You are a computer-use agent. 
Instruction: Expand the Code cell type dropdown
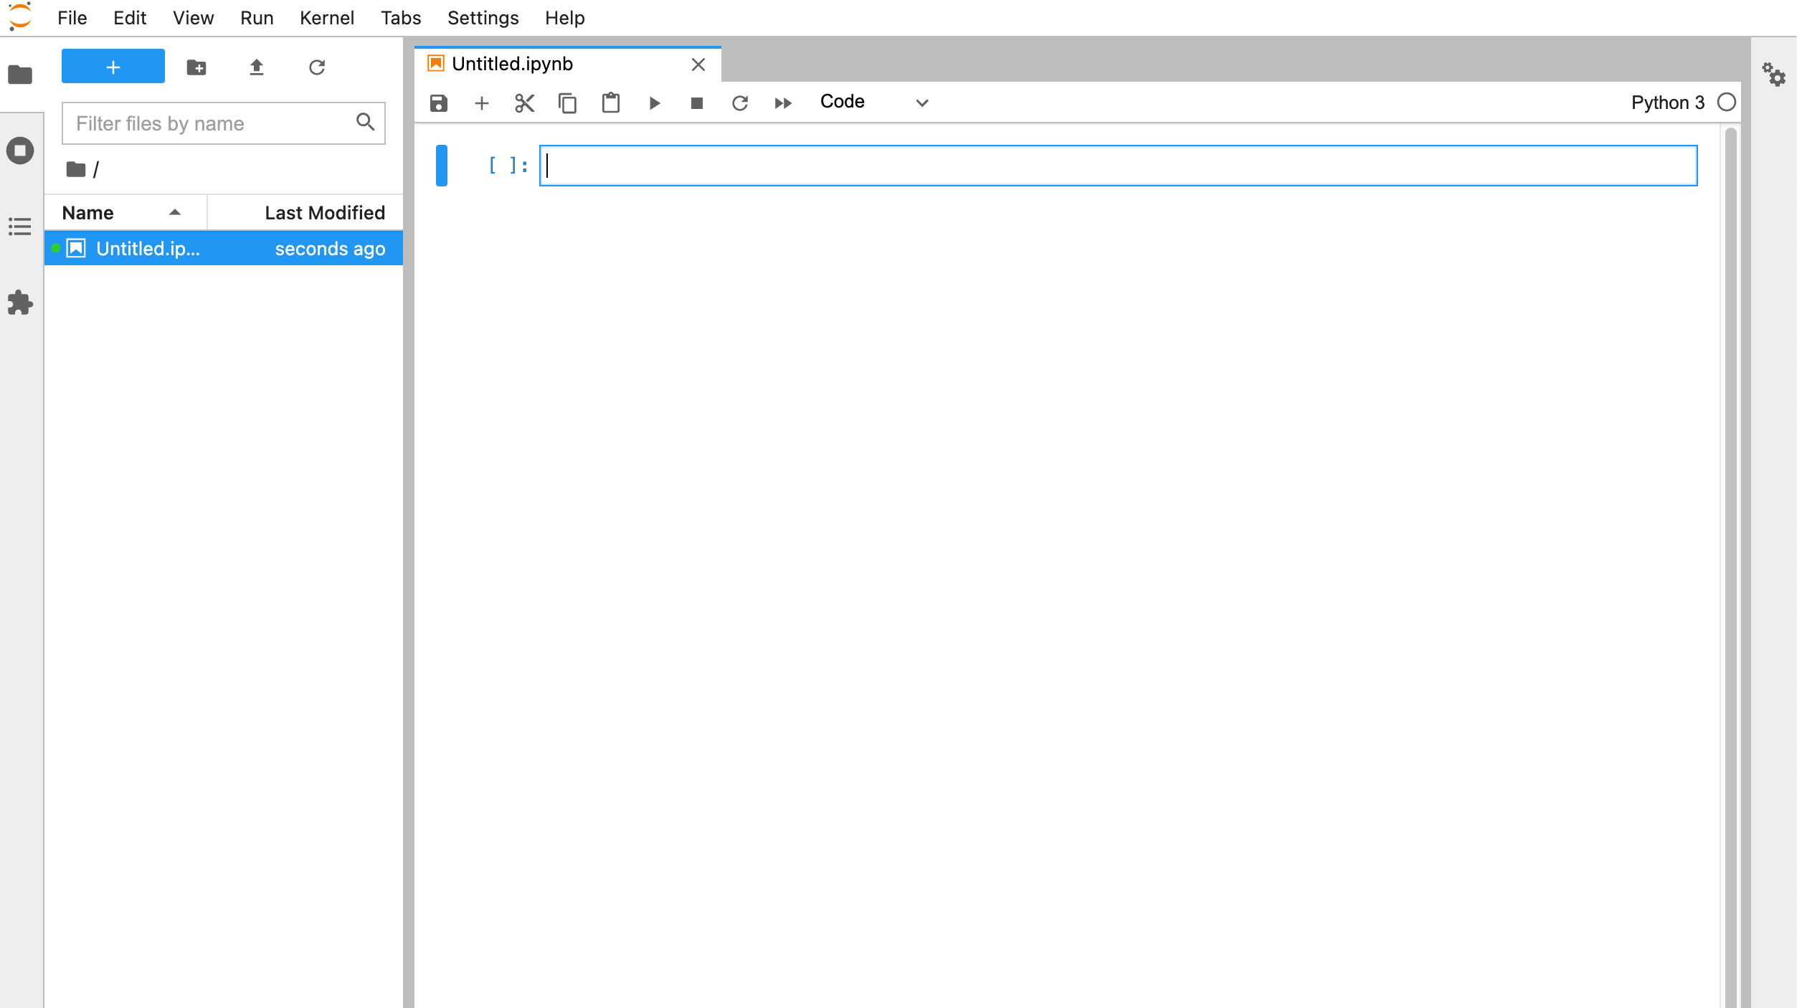(x=873, y=103)
